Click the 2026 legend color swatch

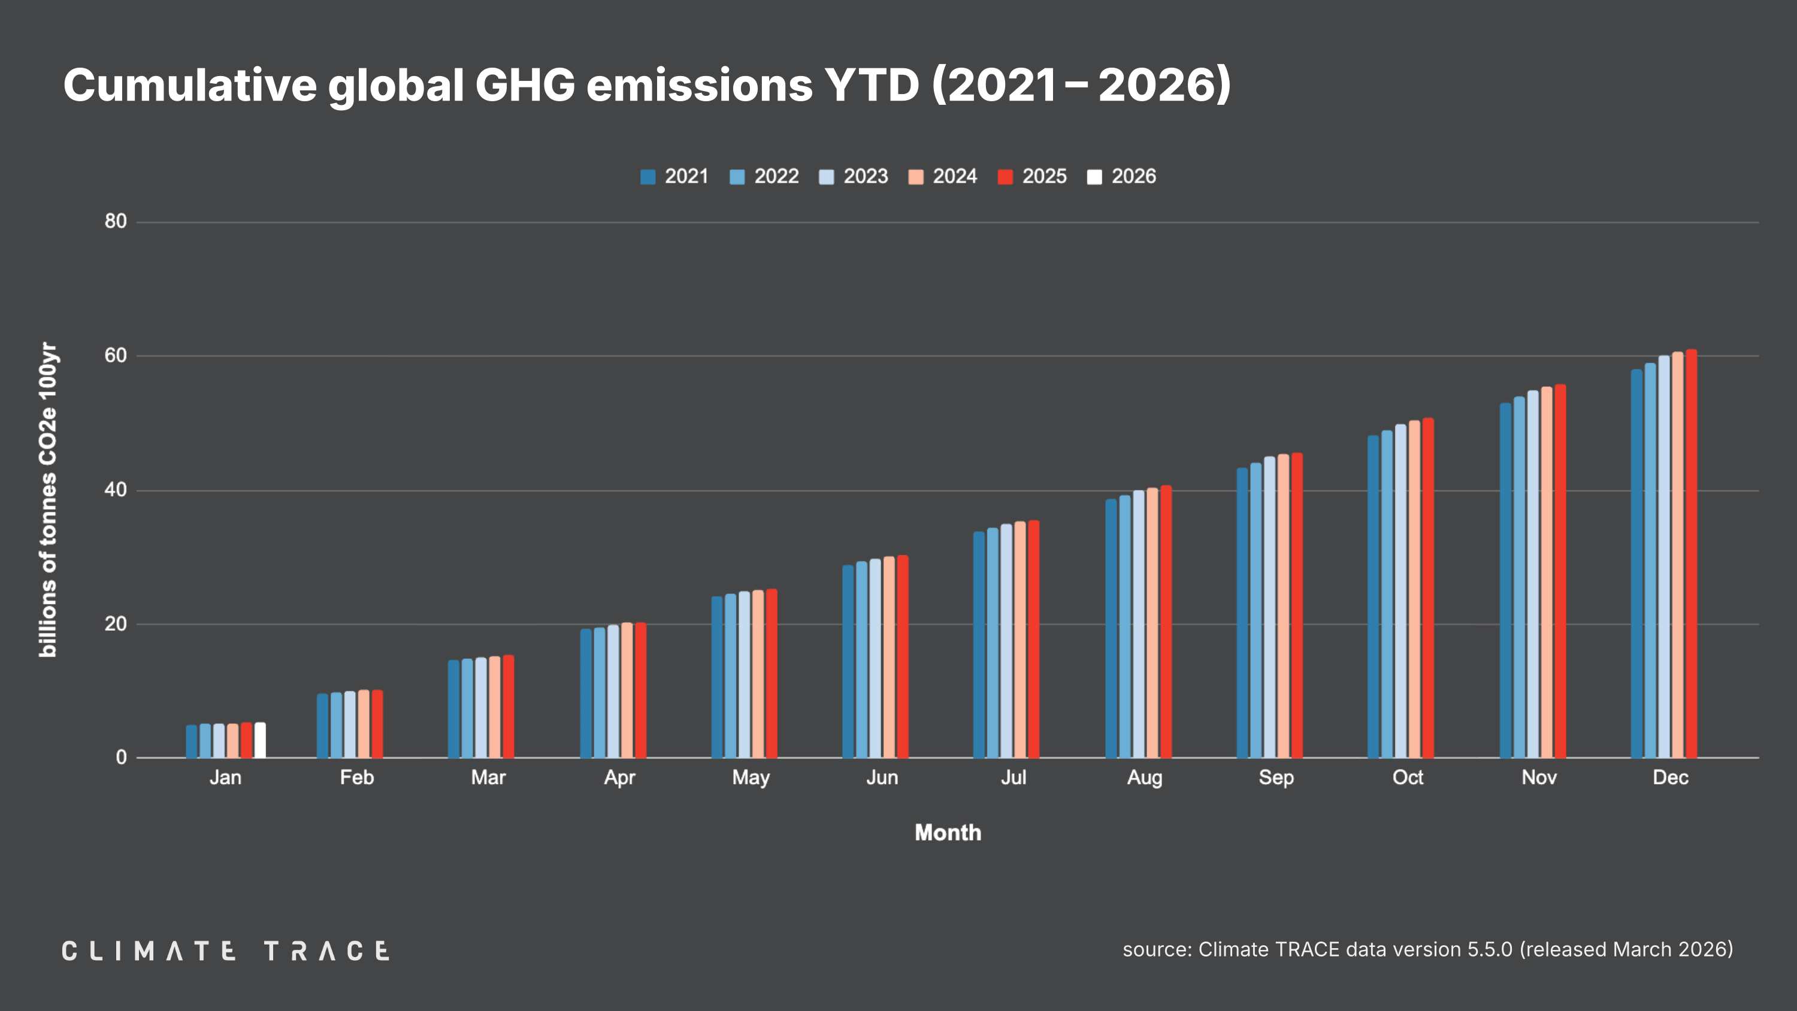coord(1094,177)
